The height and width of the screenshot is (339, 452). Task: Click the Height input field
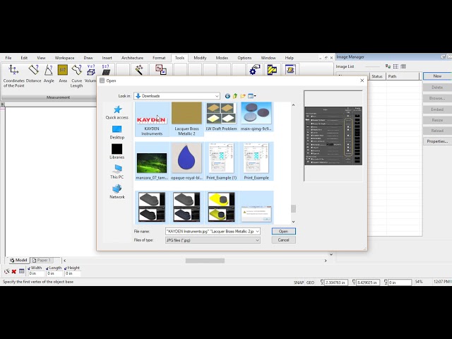(73, 273)
